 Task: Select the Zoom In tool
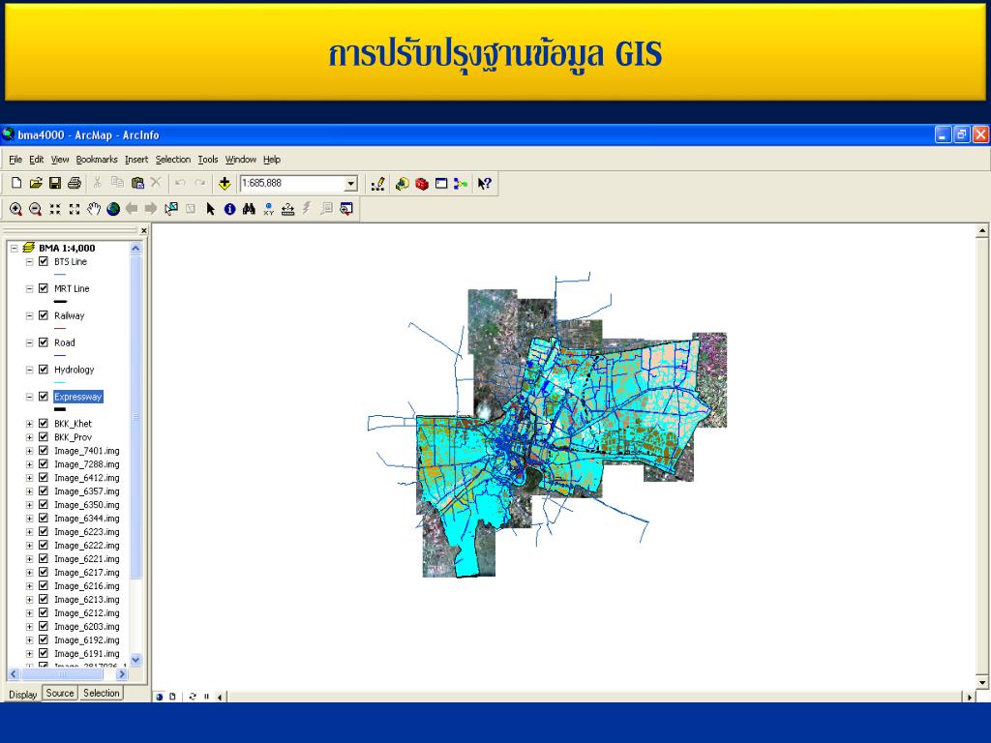[15, 209]
